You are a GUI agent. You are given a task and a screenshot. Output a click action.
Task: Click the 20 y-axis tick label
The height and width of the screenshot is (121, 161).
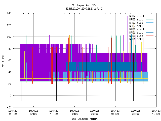[10, 84]
